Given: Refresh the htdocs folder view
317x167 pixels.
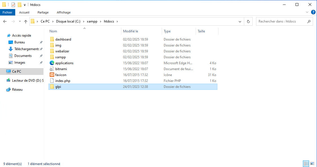Looking at the screenshot, I should [x=248, y=21].
